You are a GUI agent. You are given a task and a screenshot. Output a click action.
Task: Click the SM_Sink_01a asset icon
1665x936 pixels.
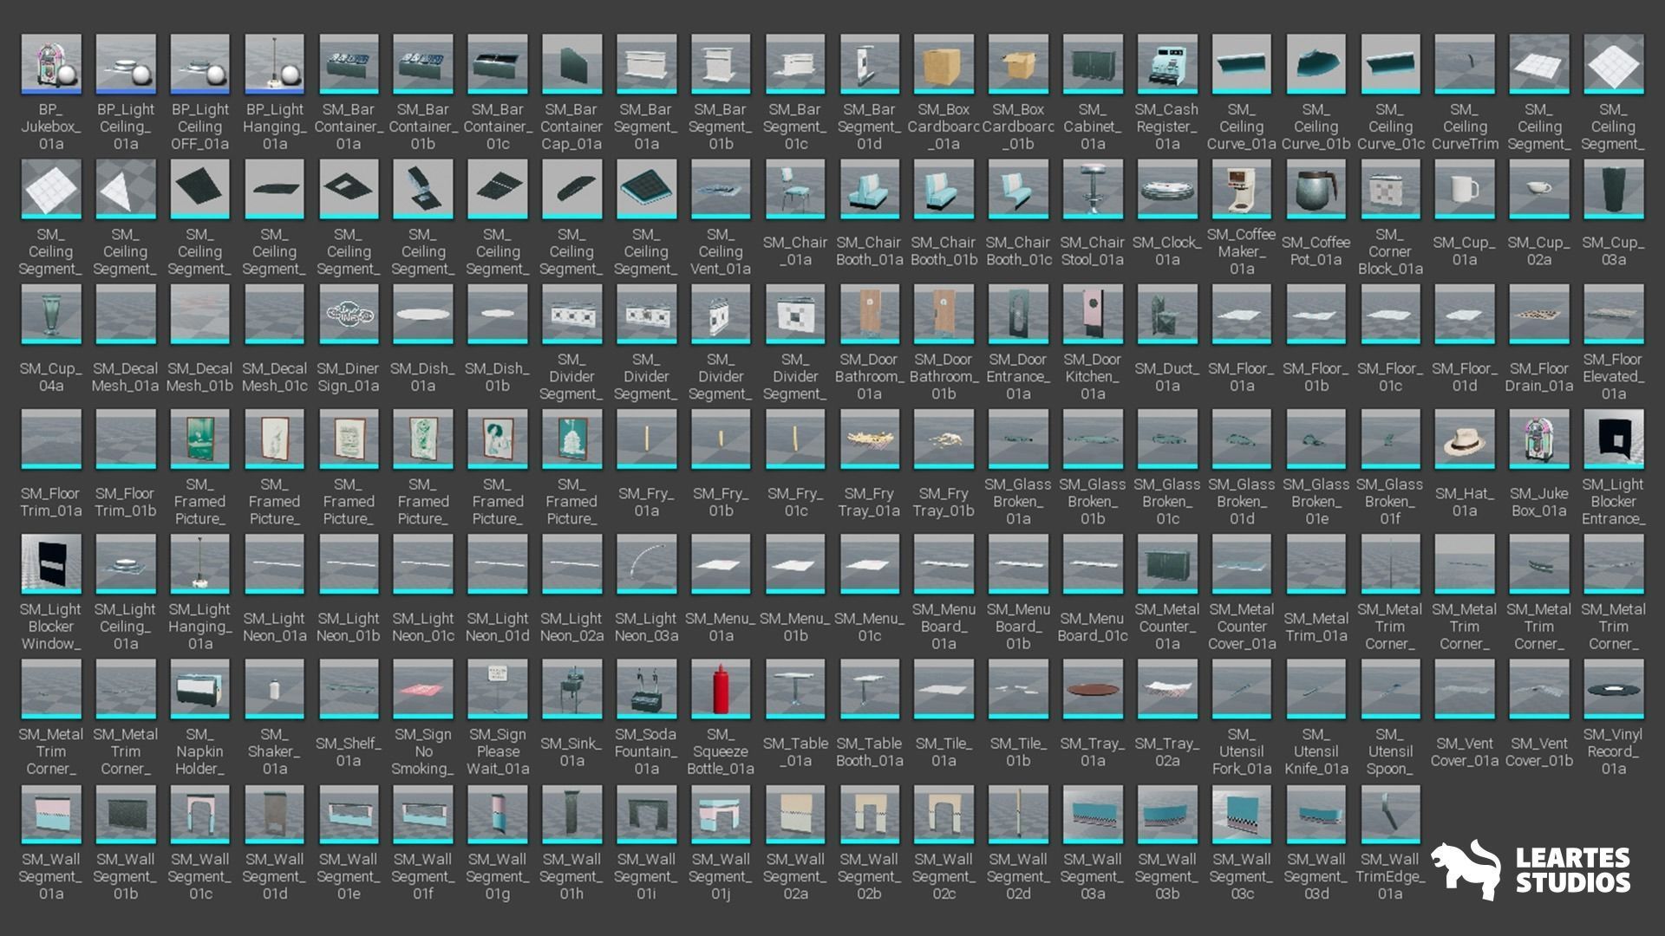click(571, 689)
